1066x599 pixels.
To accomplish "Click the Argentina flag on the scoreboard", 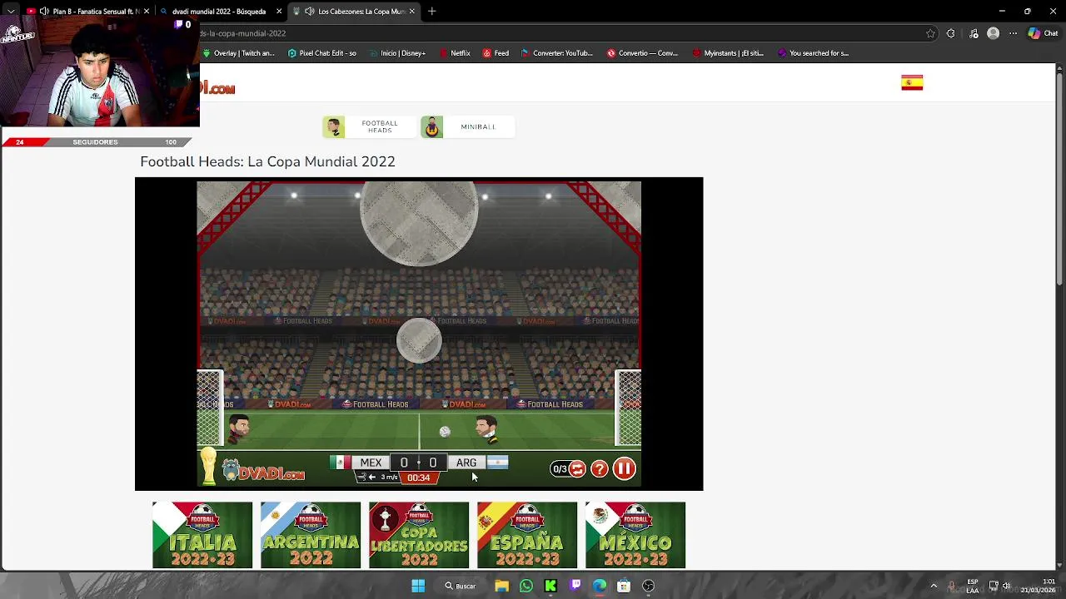I will [497, 463].
